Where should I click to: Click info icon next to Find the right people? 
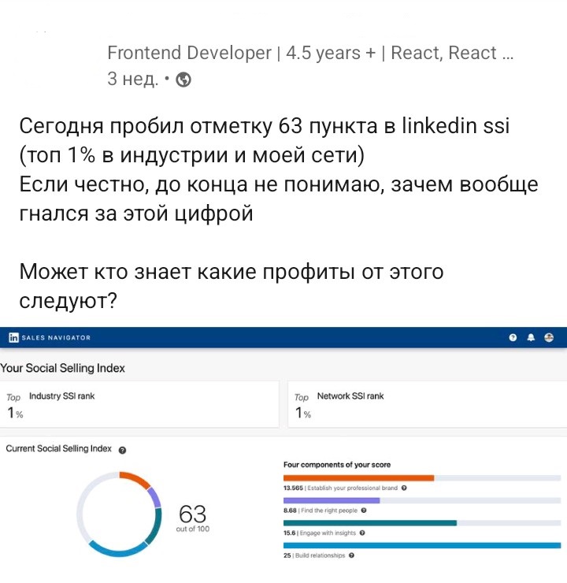364,511
